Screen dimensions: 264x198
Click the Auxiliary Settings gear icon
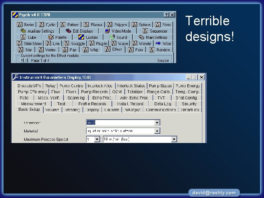[x=23, y=31]
